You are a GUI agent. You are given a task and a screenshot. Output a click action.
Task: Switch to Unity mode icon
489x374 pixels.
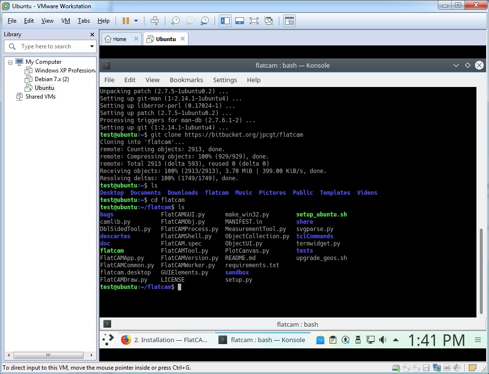269,21
